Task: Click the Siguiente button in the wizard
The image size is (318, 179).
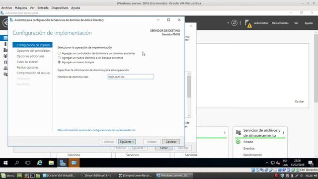Action: pyautogui.click(x=127, y=142)
